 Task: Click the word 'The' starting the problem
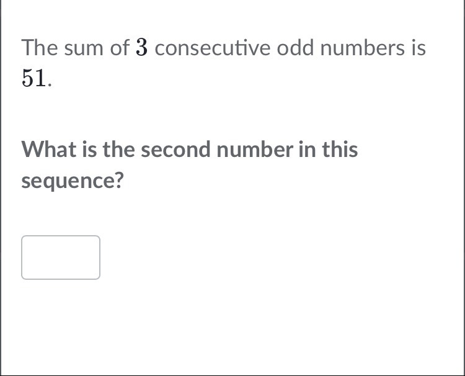(40, 48)
